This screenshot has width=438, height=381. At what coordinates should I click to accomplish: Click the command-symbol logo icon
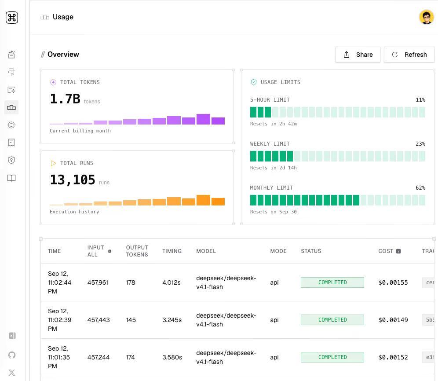pyautogui.click(x=12, y=18)
